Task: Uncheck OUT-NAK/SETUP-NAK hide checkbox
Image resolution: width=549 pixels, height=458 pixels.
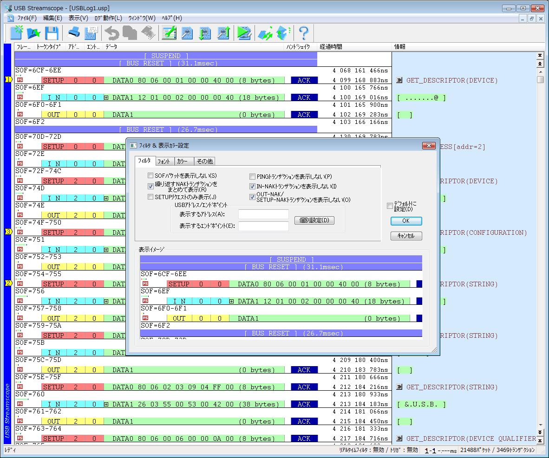Action: (x=252, y=197)
